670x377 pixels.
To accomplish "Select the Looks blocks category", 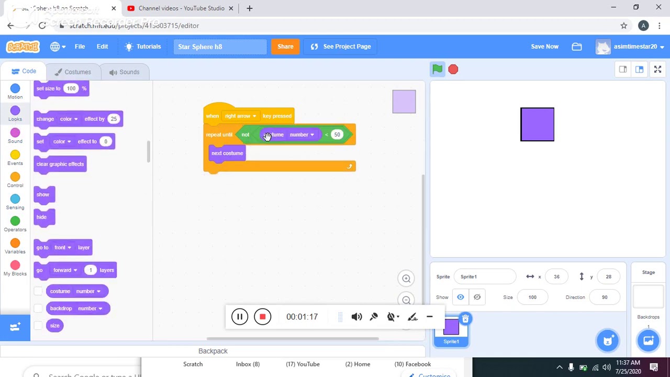I will 15,114.
